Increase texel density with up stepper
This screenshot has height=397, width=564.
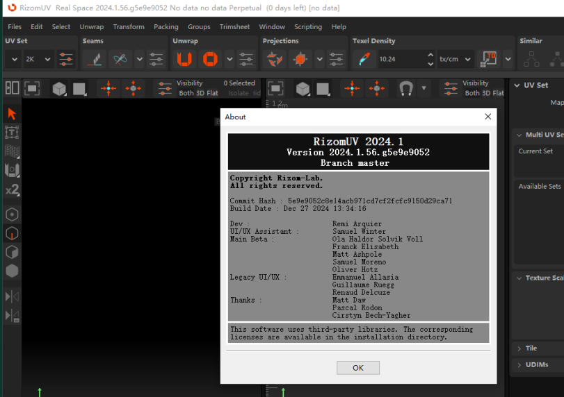pyautogui.click(x=430, y=55)
